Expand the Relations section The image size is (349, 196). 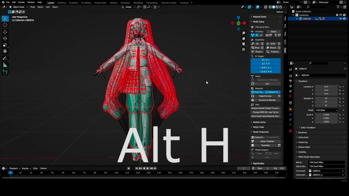(x=302, y=132)
